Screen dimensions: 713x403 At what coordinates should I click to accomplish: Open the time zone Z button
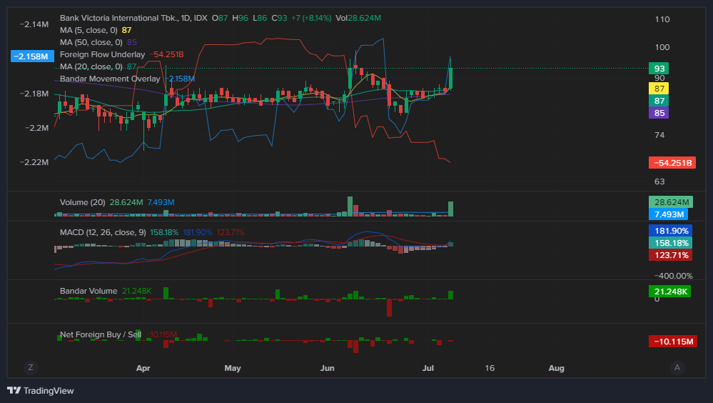coord(31,367)
